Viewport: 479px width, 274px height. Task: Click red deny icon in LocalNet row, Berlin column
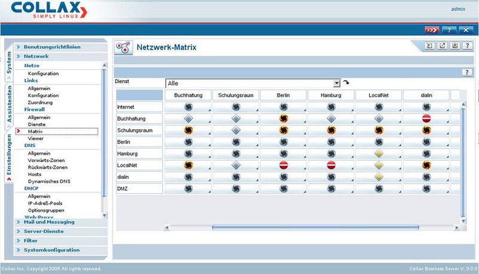click(283, 165)
